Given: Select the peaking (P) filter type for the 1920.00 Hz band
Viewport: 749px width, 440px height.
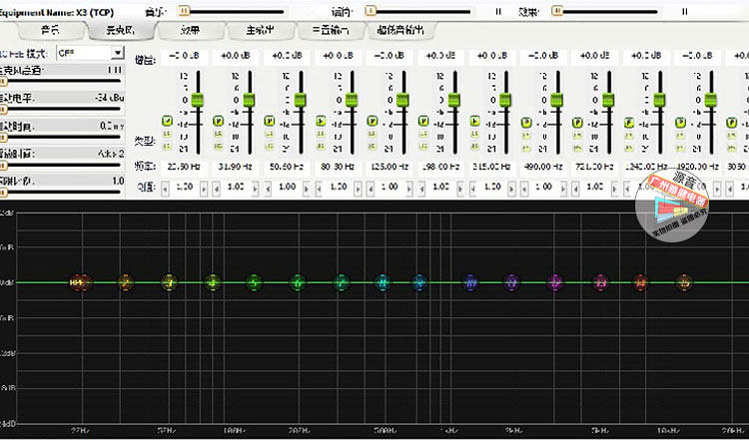Looking at the screenshot, I should pyautogui.click(x=680, y=122).
